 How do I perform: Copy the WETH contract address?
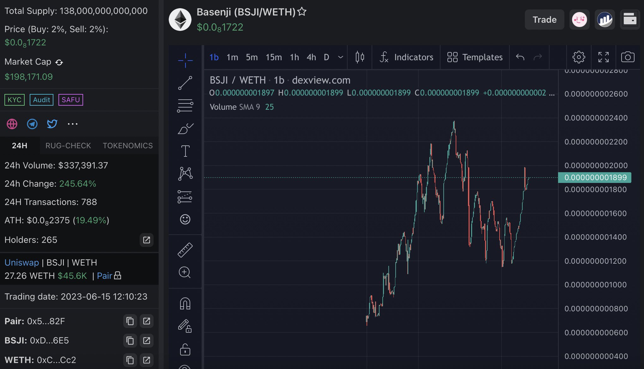click(x=130, y=360)
